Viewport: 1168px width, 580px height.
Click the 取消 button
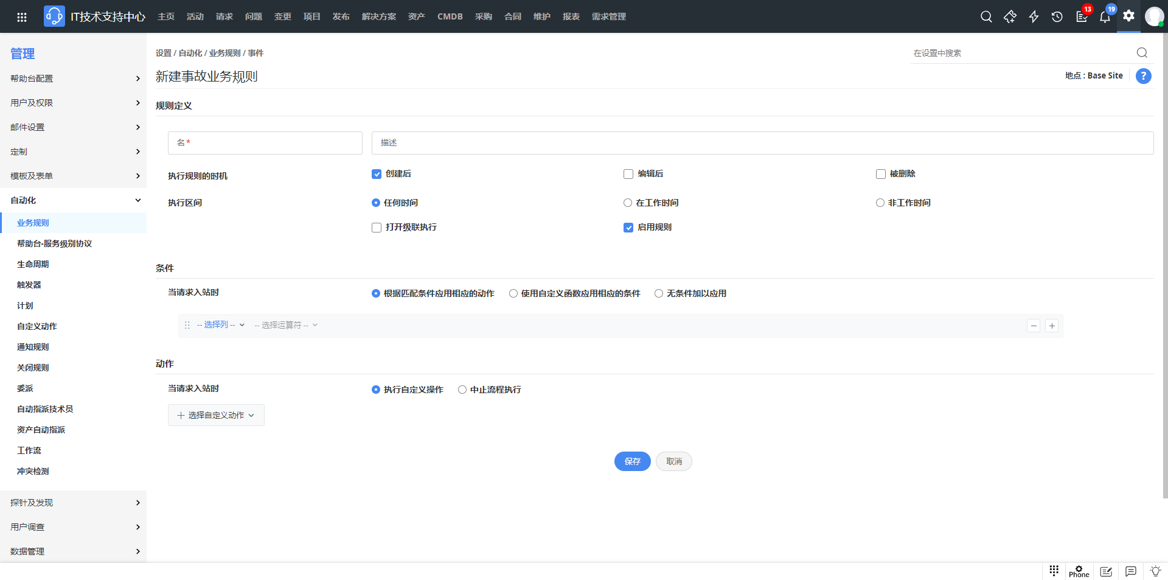tap(674, 461)
